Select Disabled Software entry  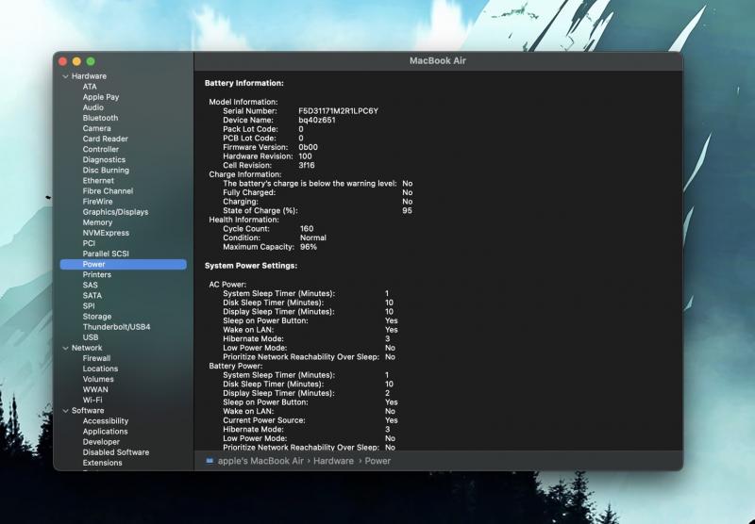[x=115, y=453]
